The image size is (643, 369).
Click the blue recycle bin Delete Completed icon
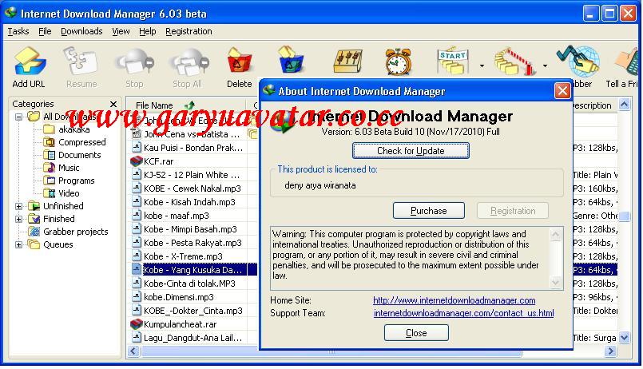point(291,61)
